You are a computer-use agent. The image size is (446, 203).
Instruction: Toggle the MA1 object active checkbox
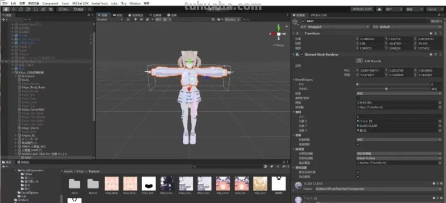(303, 21)
